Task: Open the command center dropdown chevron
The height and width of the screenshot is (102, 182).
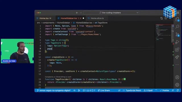Action: tap(137, 12)
